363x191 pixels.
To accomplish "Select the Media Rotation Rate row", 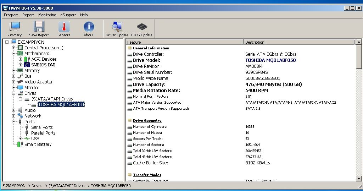I will 241,91.
